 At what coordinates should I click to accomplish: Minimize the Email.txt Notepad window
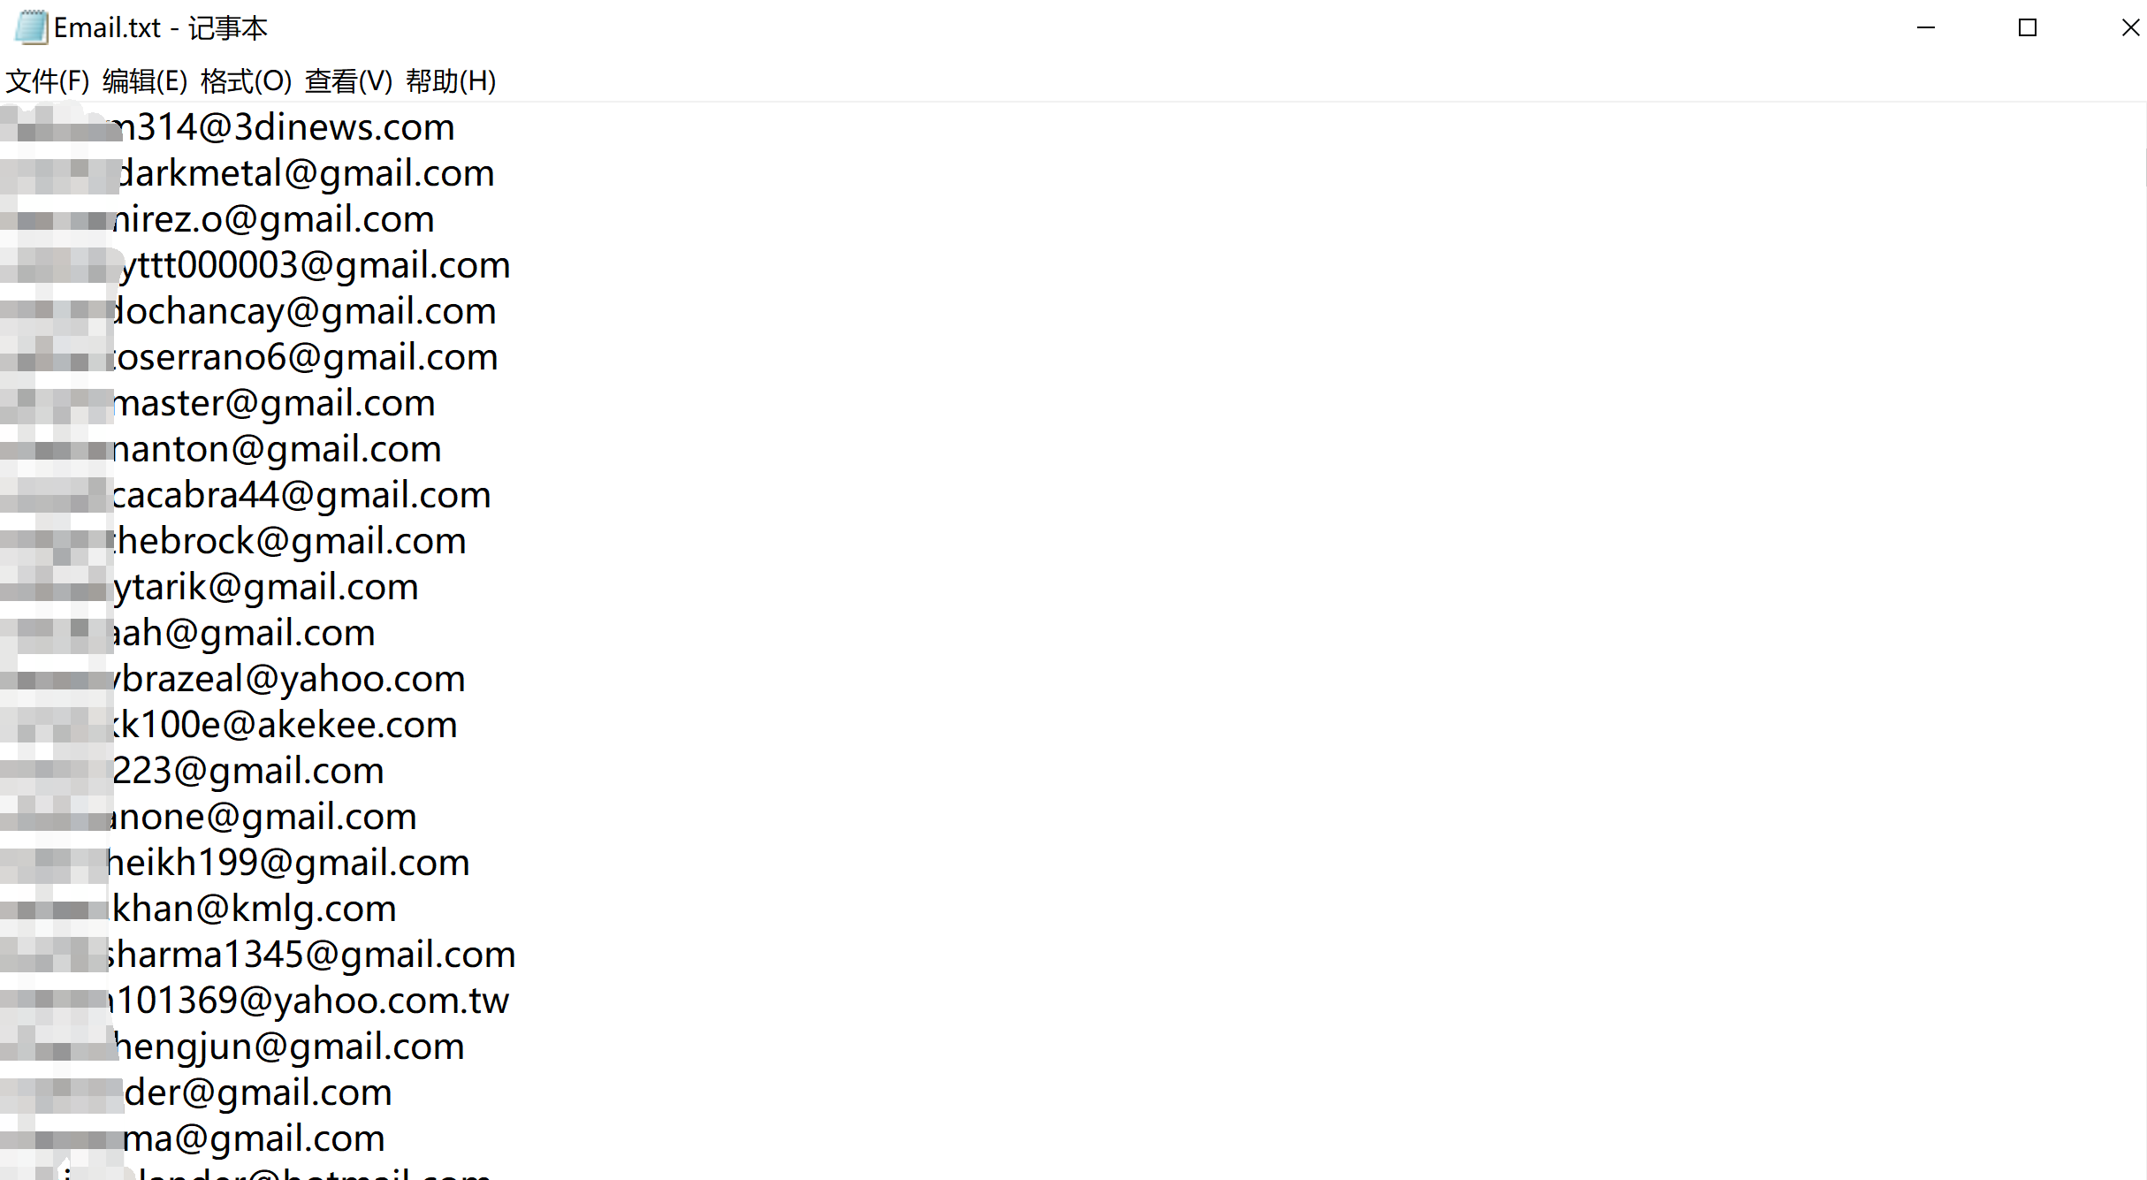[1926, 27]
